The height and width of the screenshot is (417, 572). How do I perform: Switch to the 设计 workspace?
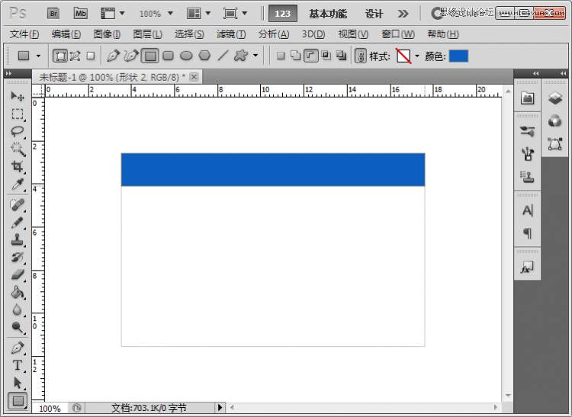click(x=374, y=14)
